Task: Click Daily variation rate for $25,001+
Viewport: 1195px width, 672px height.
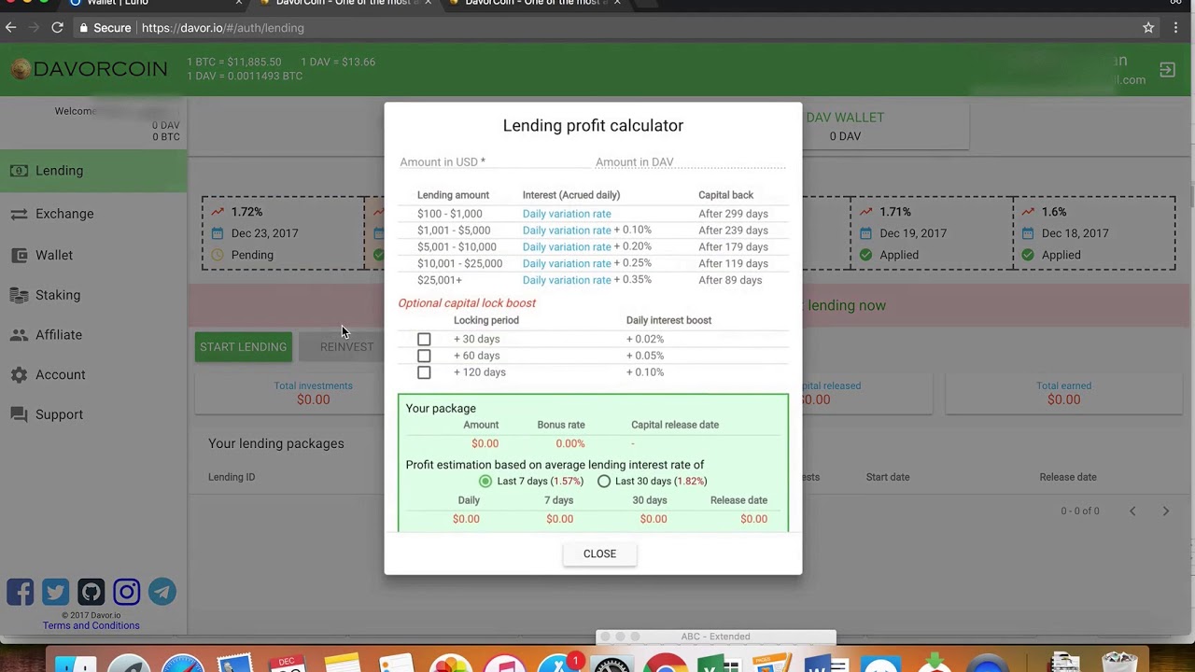Action: point(567,280)
